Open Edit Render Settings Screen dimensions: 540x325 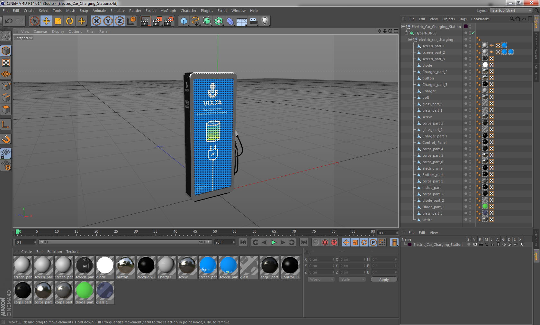169,21
